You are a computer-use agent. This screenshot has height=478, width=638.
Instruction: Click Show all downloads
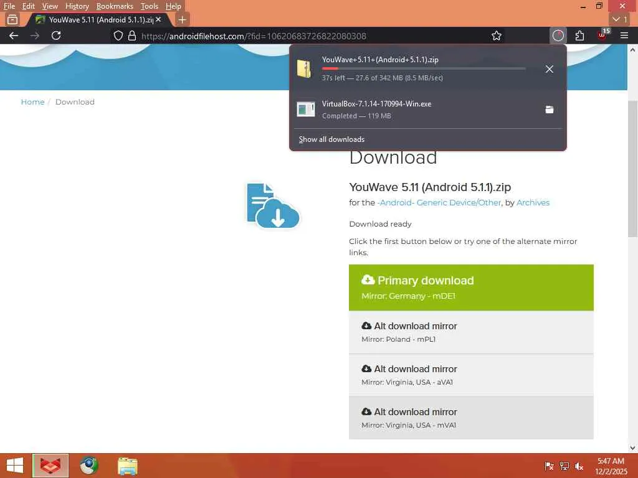tap(331, 139)
